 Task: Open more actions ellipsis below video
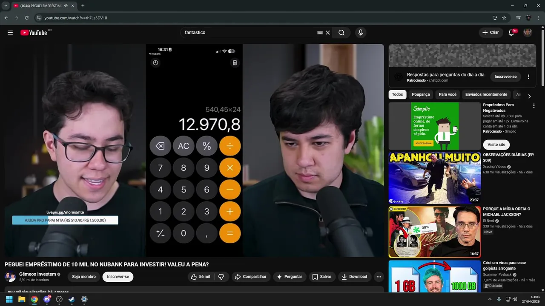coord(379,277)
